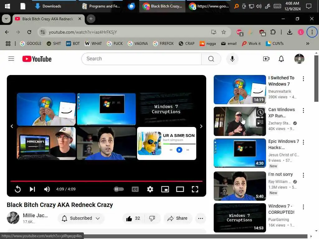
Task: Open the tab search dropdown arrow
Action: (6, 19)
